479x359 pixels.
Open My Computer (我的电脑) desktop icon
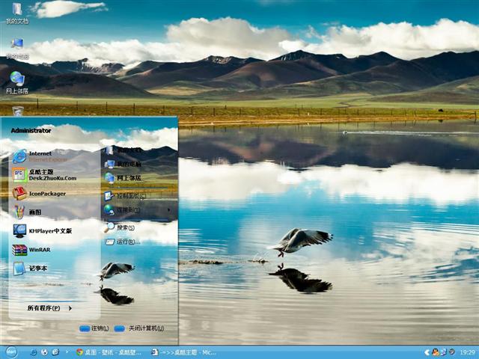17,48
